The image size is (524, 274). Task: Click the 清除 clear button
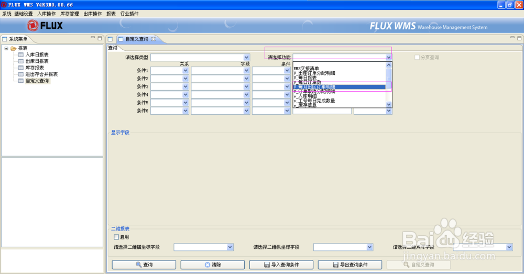pos(213,265)
